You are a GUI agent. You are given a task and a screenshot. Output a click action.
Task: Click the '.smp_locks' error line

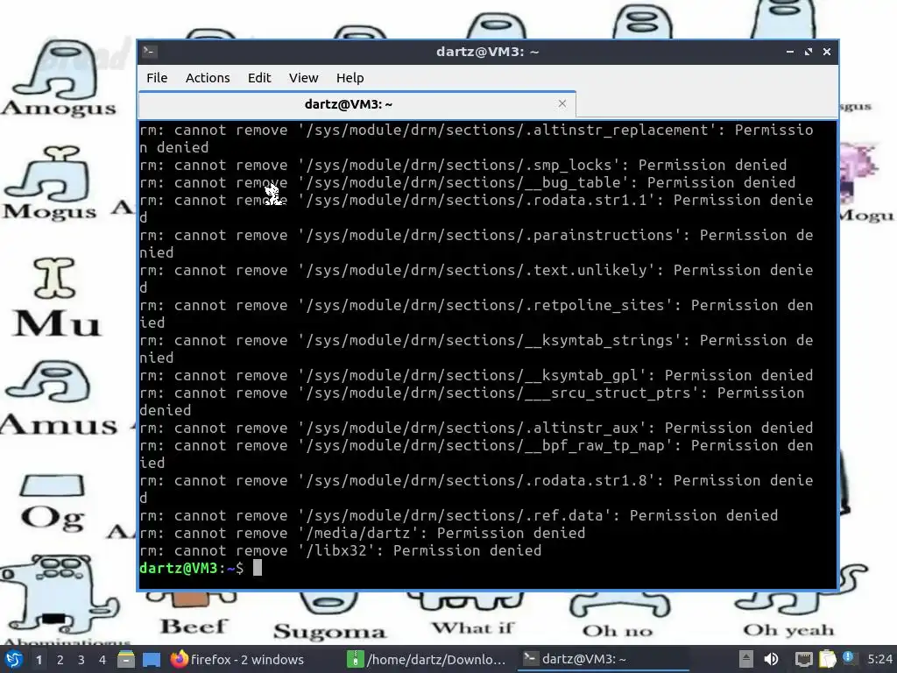tap(463, 165)
